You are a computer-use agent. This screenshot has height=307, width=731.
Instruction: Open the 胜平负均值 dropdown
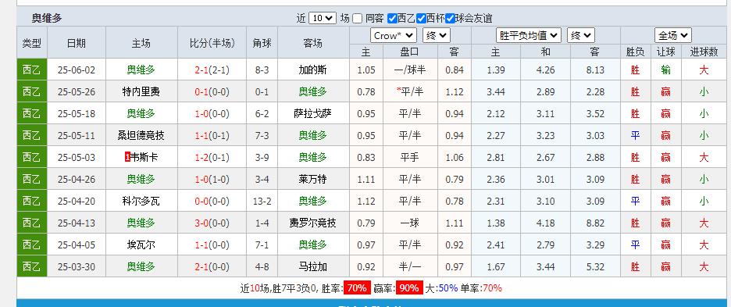pyautogui.click(x=528, y=35)
